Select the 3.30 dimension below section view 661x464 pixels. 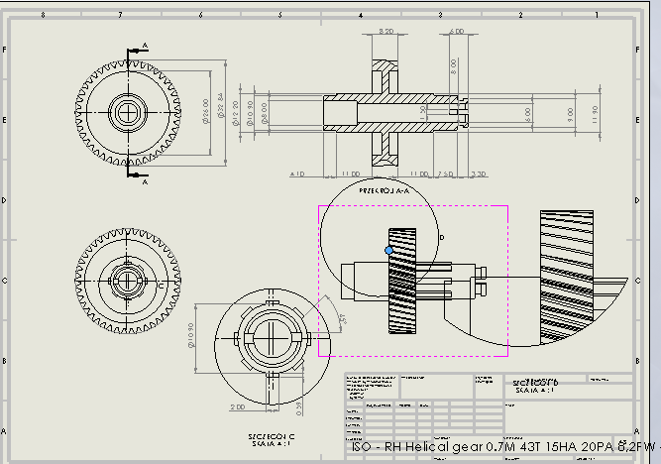coord(479,174)
